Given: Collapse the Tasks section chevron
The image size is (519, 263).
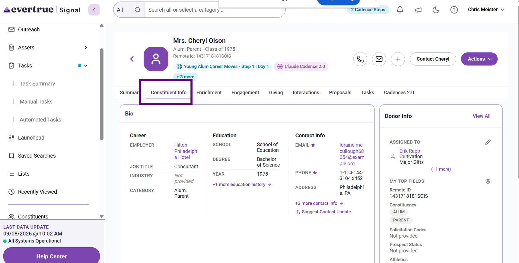Looking at the screenshot, I should 86,66.
